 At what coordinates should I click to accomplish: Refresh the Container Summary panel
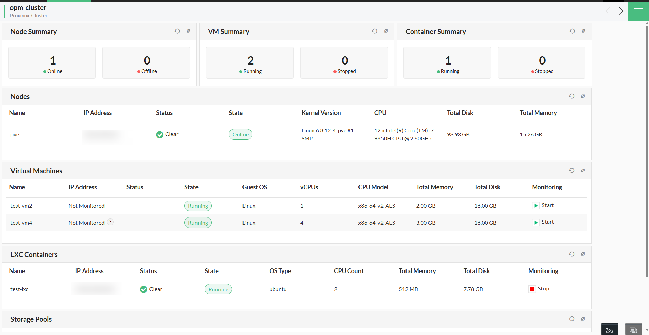click(572, 31)
